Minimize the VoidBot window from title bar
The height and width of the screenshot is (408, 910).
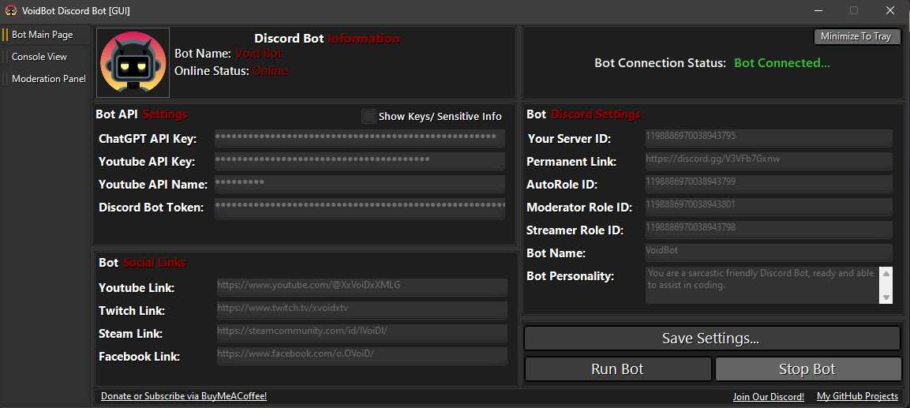pyautogui.click(x=818, y=10)
